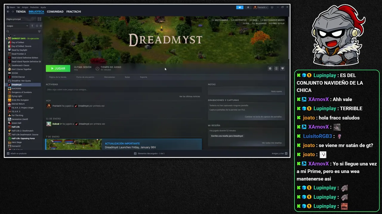Click the Página principal button

21,19
